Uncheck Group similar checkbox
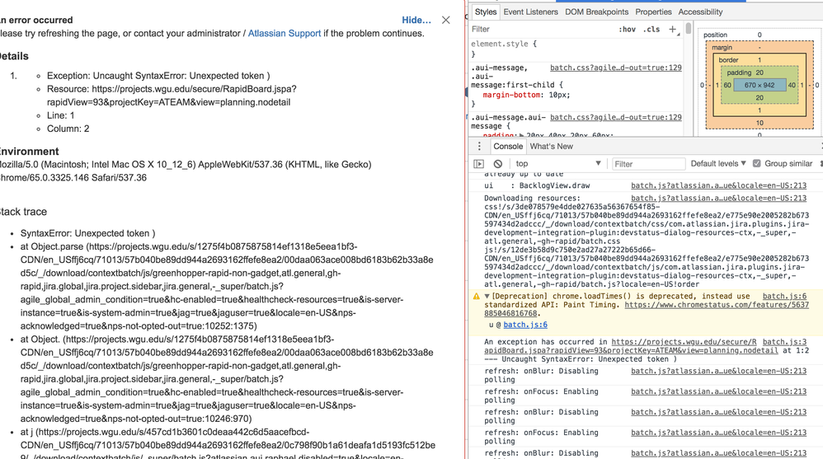This screenshot has width=823, height=459. coord(756,164)
